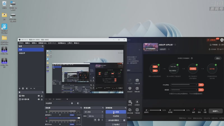Open the World of Warships desktop shortcut
This screenshot has height=126, width=224.
coord(4,29)
